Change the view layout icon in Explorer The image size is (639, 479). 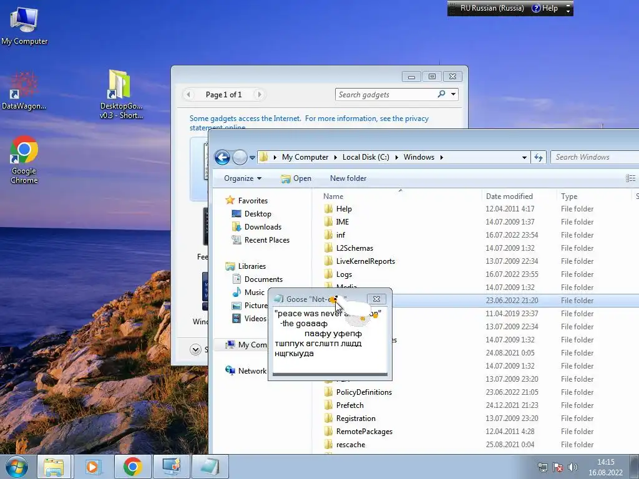coord(630,178)
